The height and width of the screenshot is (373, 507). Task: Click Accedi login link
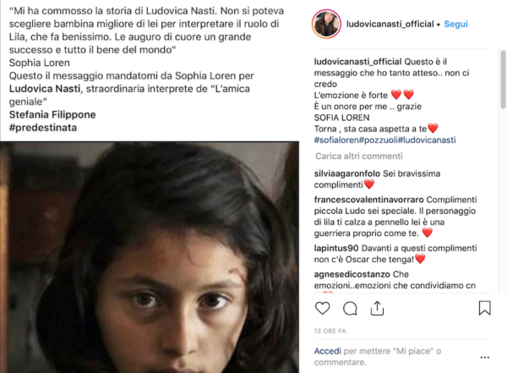[x=328, y=351]
